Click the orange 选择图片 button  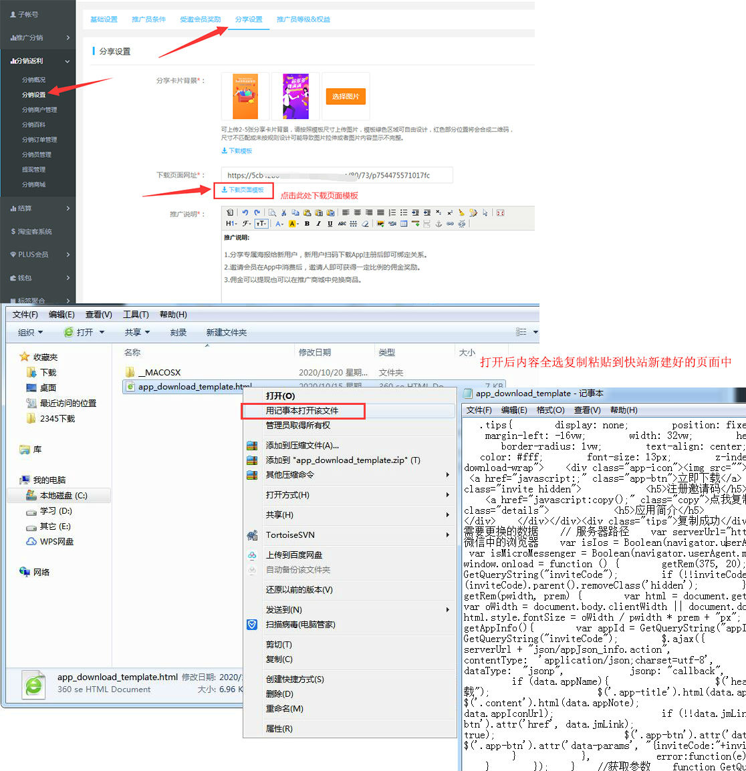(346, 97)
